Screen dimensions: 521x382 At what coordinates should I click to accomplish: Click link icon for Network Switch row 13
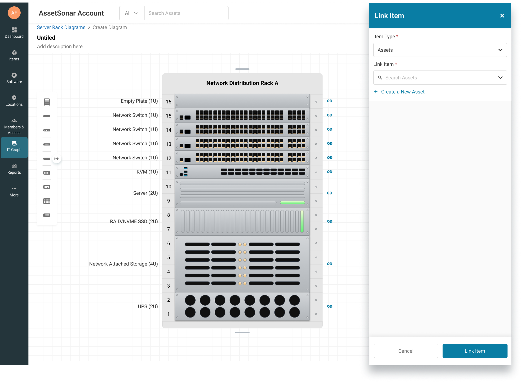pyautogui.click(x=330, y=143)
